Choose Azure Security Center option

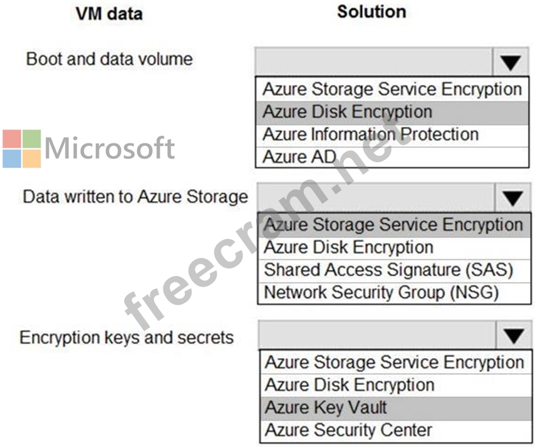point(395,431)
